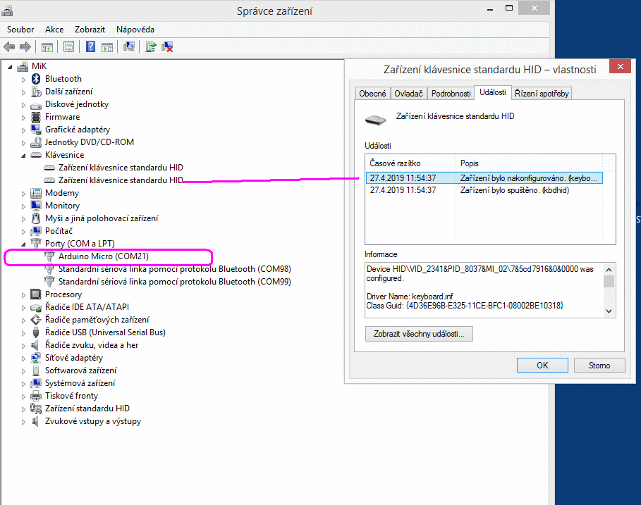Image resolution: width=641 pixels, height=505 pixels.
Task: Click the Uninstall device toolbar icon
Action: [x=168, y=47]
